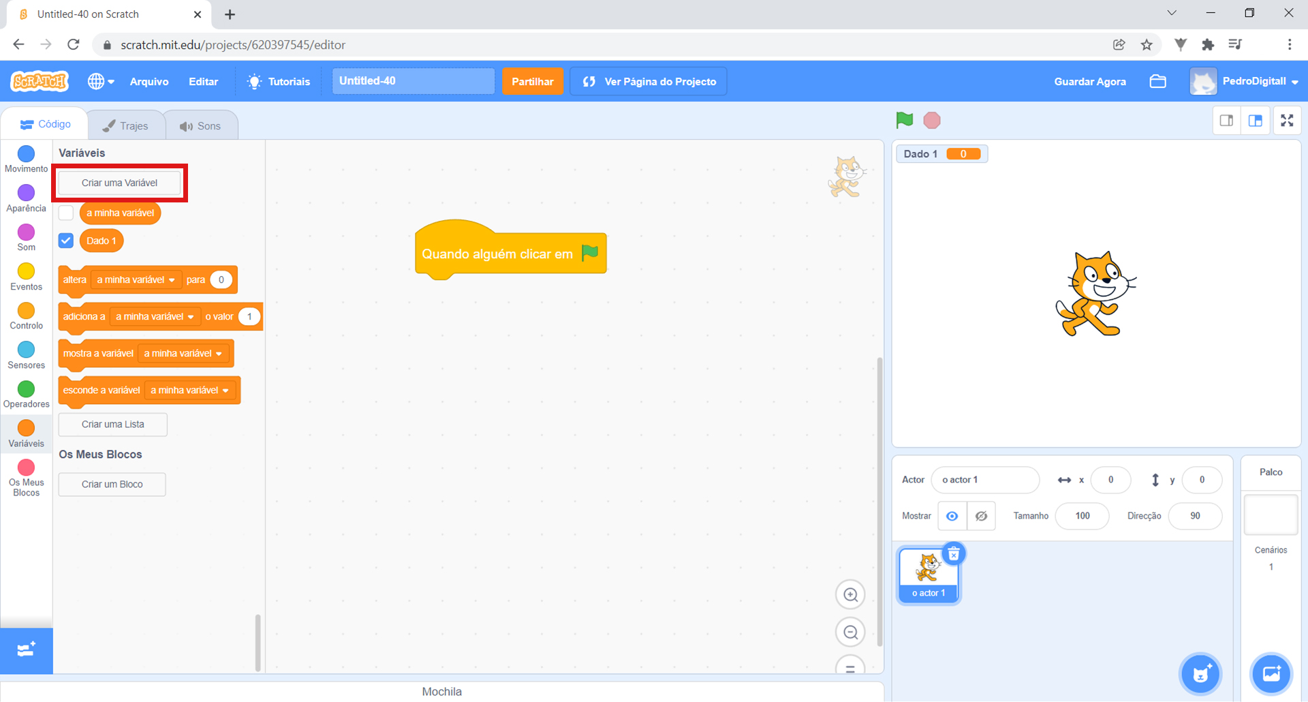Viewport: 1308px width, 702px height.
Task: Click the green flag to start
Action: coord(904,120)
